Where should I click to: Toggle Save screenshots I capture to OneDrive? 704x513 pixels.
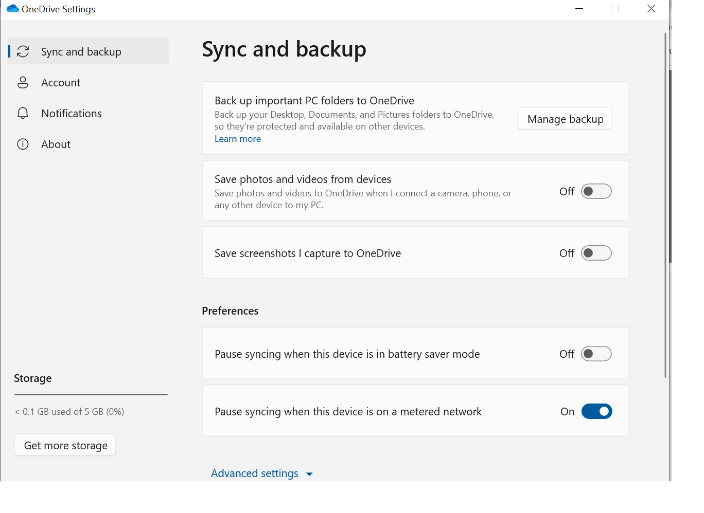pyautogui.click(x=596, y=253)
